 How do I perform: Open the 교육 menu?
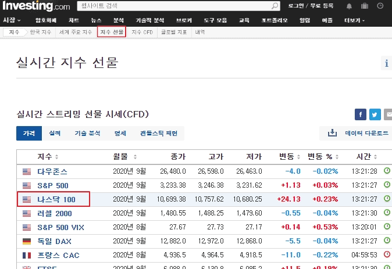[x=244, y=20]
